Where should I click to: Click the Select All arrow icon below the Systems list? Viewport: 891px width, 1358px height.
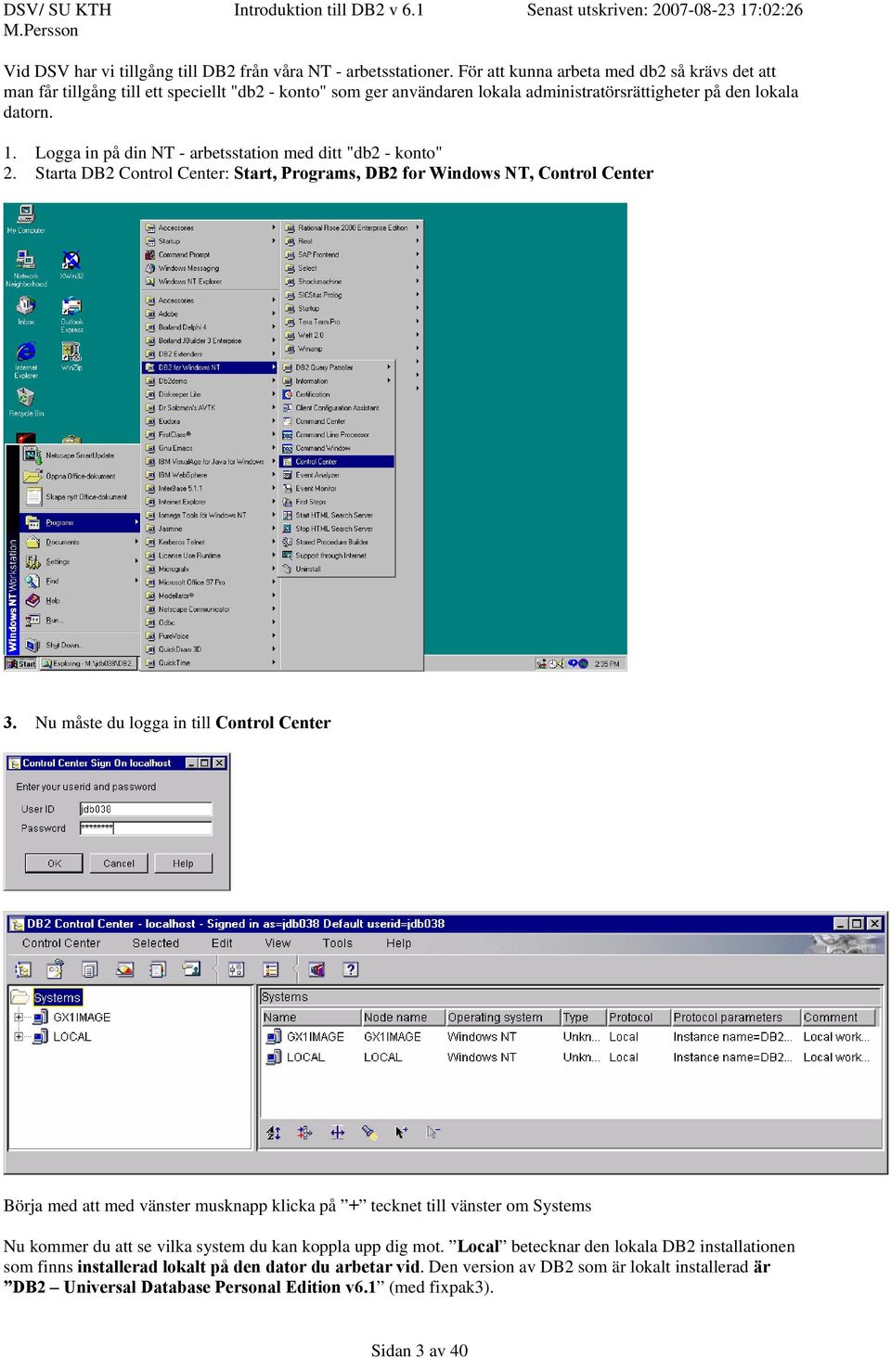tap(401, 1133)
